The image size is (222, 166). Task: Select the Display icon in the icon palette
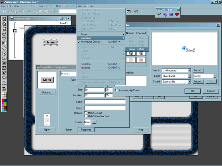[4, 19]
